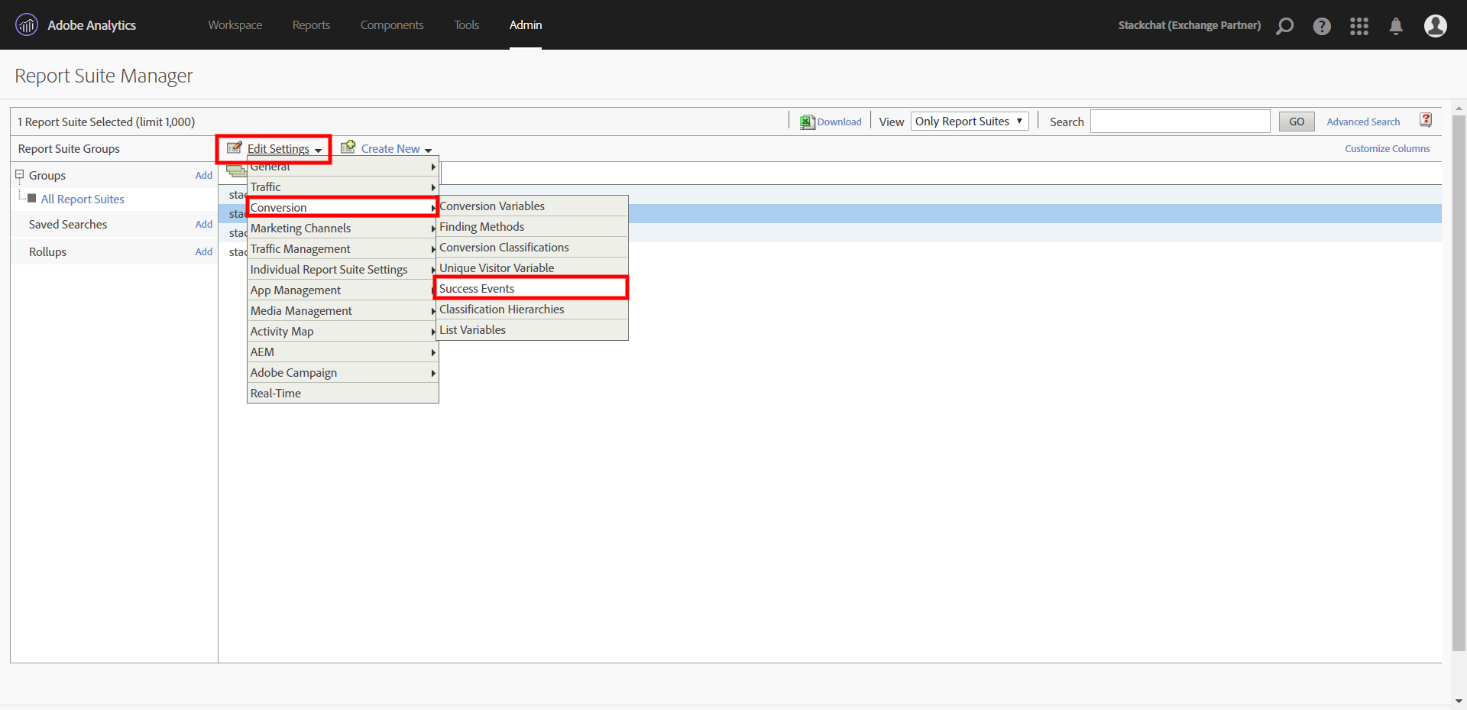Open the Adobe Campaign submenu
1467x710 pixels.
point(343,373)
